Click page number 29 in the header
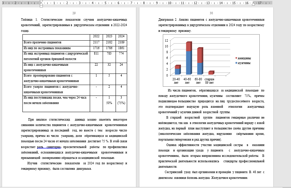This screenshot has width=291, height=188. [74, 13]
